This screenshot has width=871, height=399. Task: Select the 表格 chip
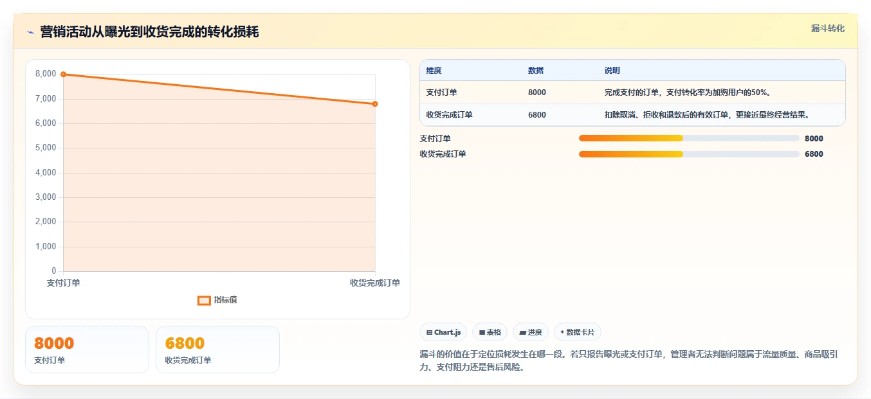(490, 332)
